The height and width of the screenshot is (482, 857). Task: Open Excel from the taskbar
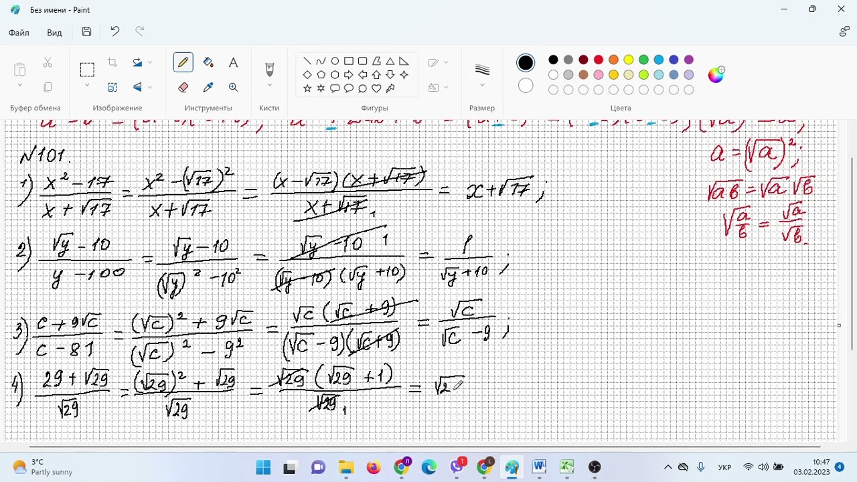pos(566,467)
